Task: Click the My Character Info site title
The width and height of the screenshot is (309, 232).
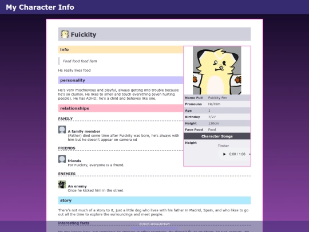Action: 40,7
